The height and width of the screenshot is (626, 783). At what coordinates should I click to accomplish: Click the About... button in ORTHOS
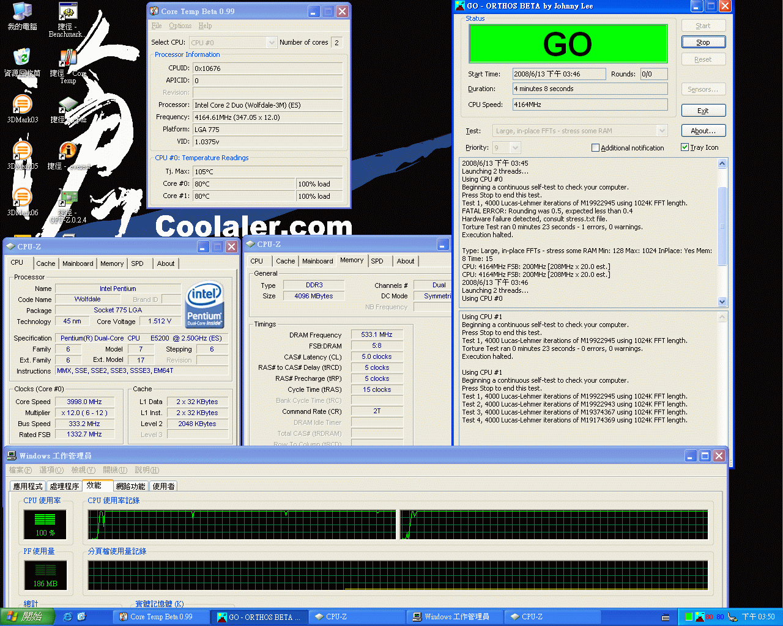pos(703,131)
